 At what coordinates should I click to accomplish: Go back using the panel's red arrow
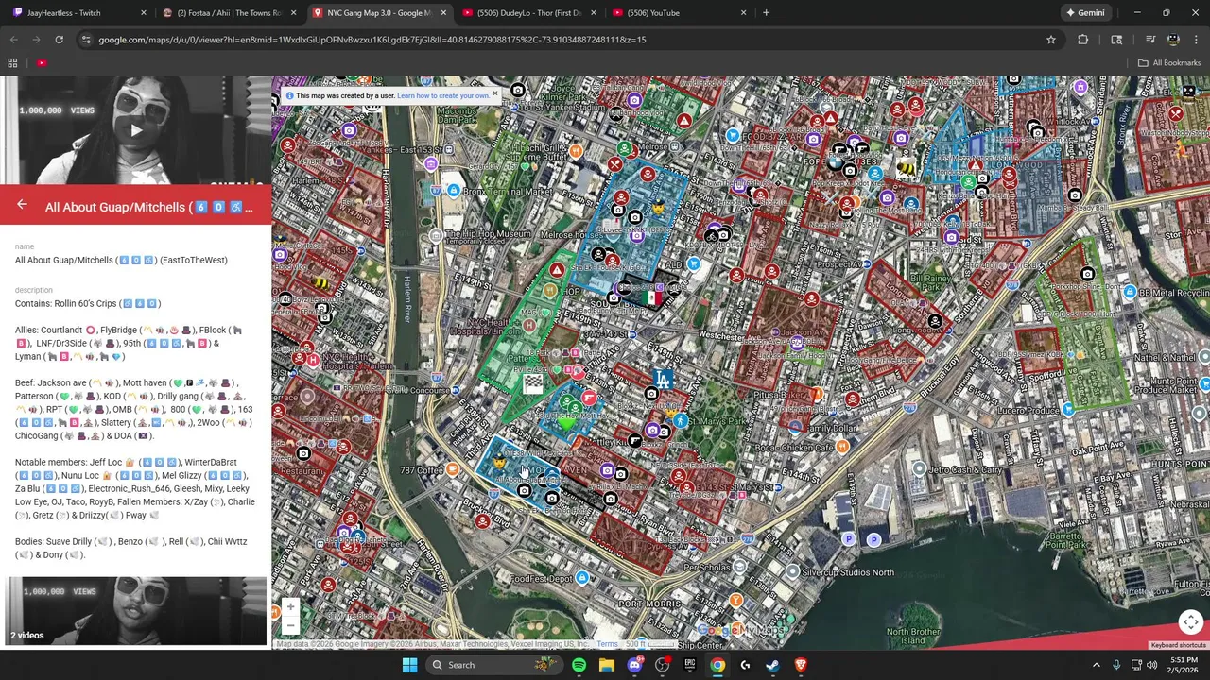[22, 204]
